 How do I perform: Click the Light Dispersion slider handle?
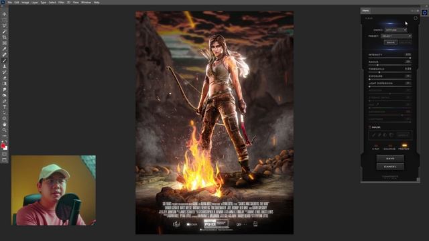[369, 86]
